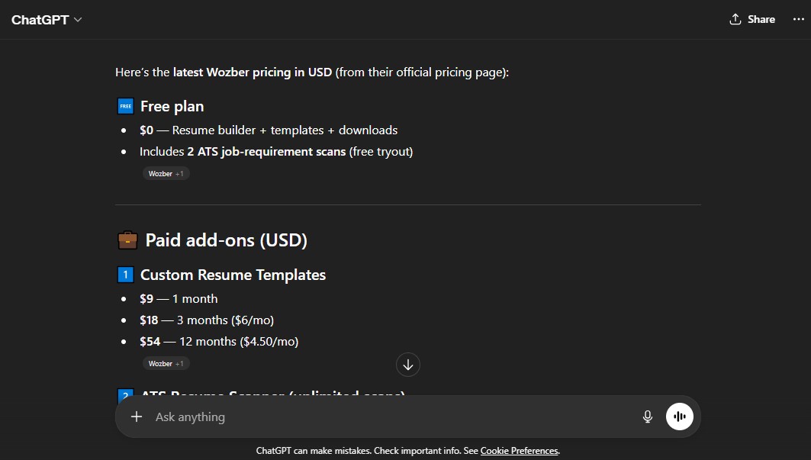Click the blue 2 icon near ATS Resume Scanner

(124, 397)
